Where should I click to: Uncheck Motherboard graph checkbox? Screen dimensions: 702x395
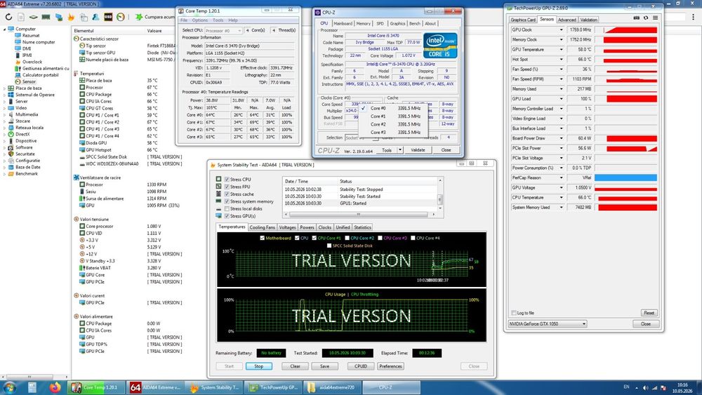(x=263, y=238)
